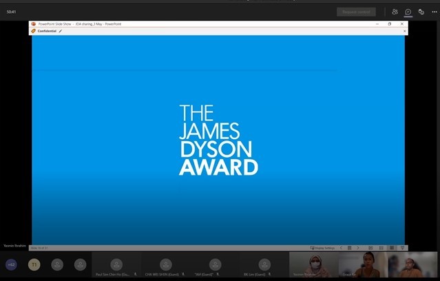Select anonymous avatar right beside T1

pyautogui.click(x=57, y=264)
